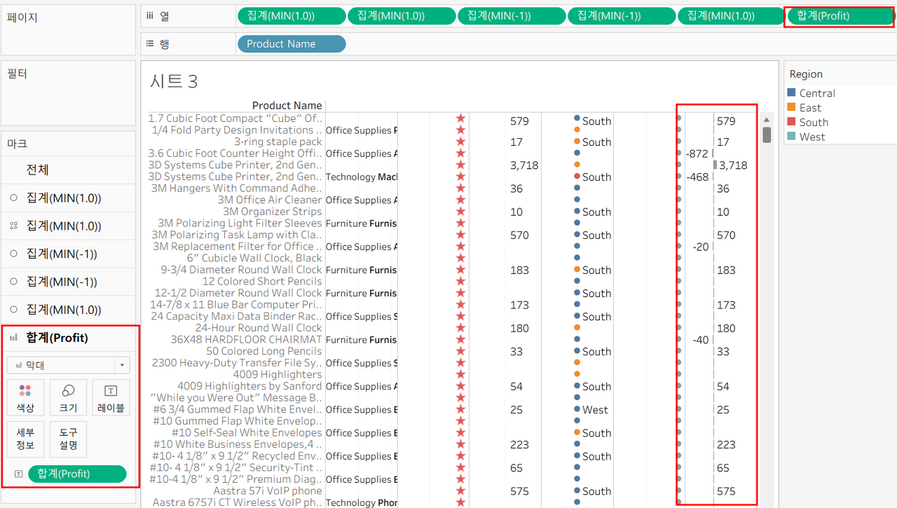Click the 행 rows shelf icon
The image size is (897, 508).
(151, 43)
